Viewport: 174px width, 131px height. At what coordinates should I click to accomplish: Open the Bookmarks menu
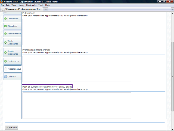tap(31, 5)
